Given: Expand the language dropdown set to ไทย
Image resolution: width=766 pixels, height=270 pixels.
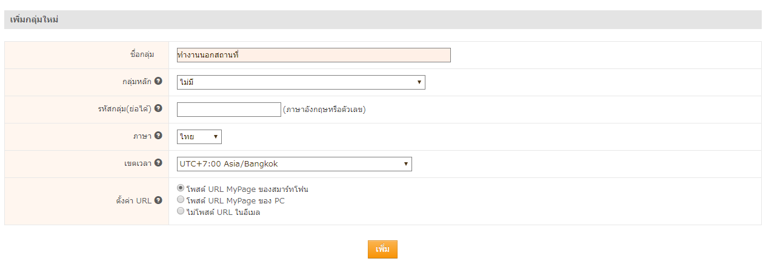Looking at the screenshot, I should click(x=199, y=137).
